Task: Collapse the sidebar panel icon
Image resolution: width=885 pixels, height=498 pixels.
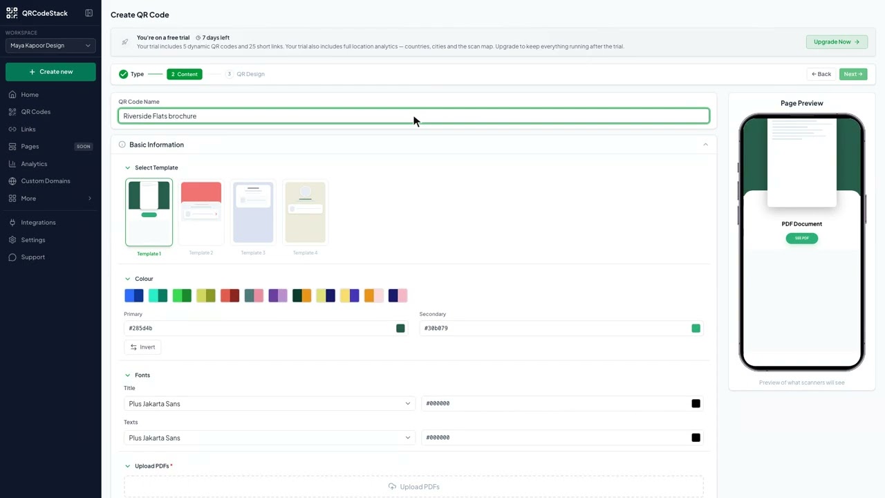Action: coord(89,13)
